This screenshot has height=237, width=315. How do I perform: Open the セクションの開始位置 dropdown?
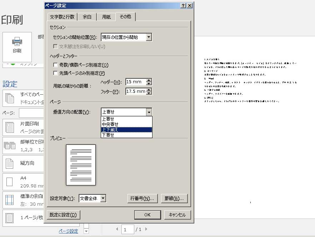click(x=149, y=37)
